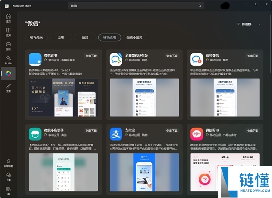This screenshot has width=272, height=198.
Task: Select the 所有分类 filter pill
Action: click(x=36, y=38)
